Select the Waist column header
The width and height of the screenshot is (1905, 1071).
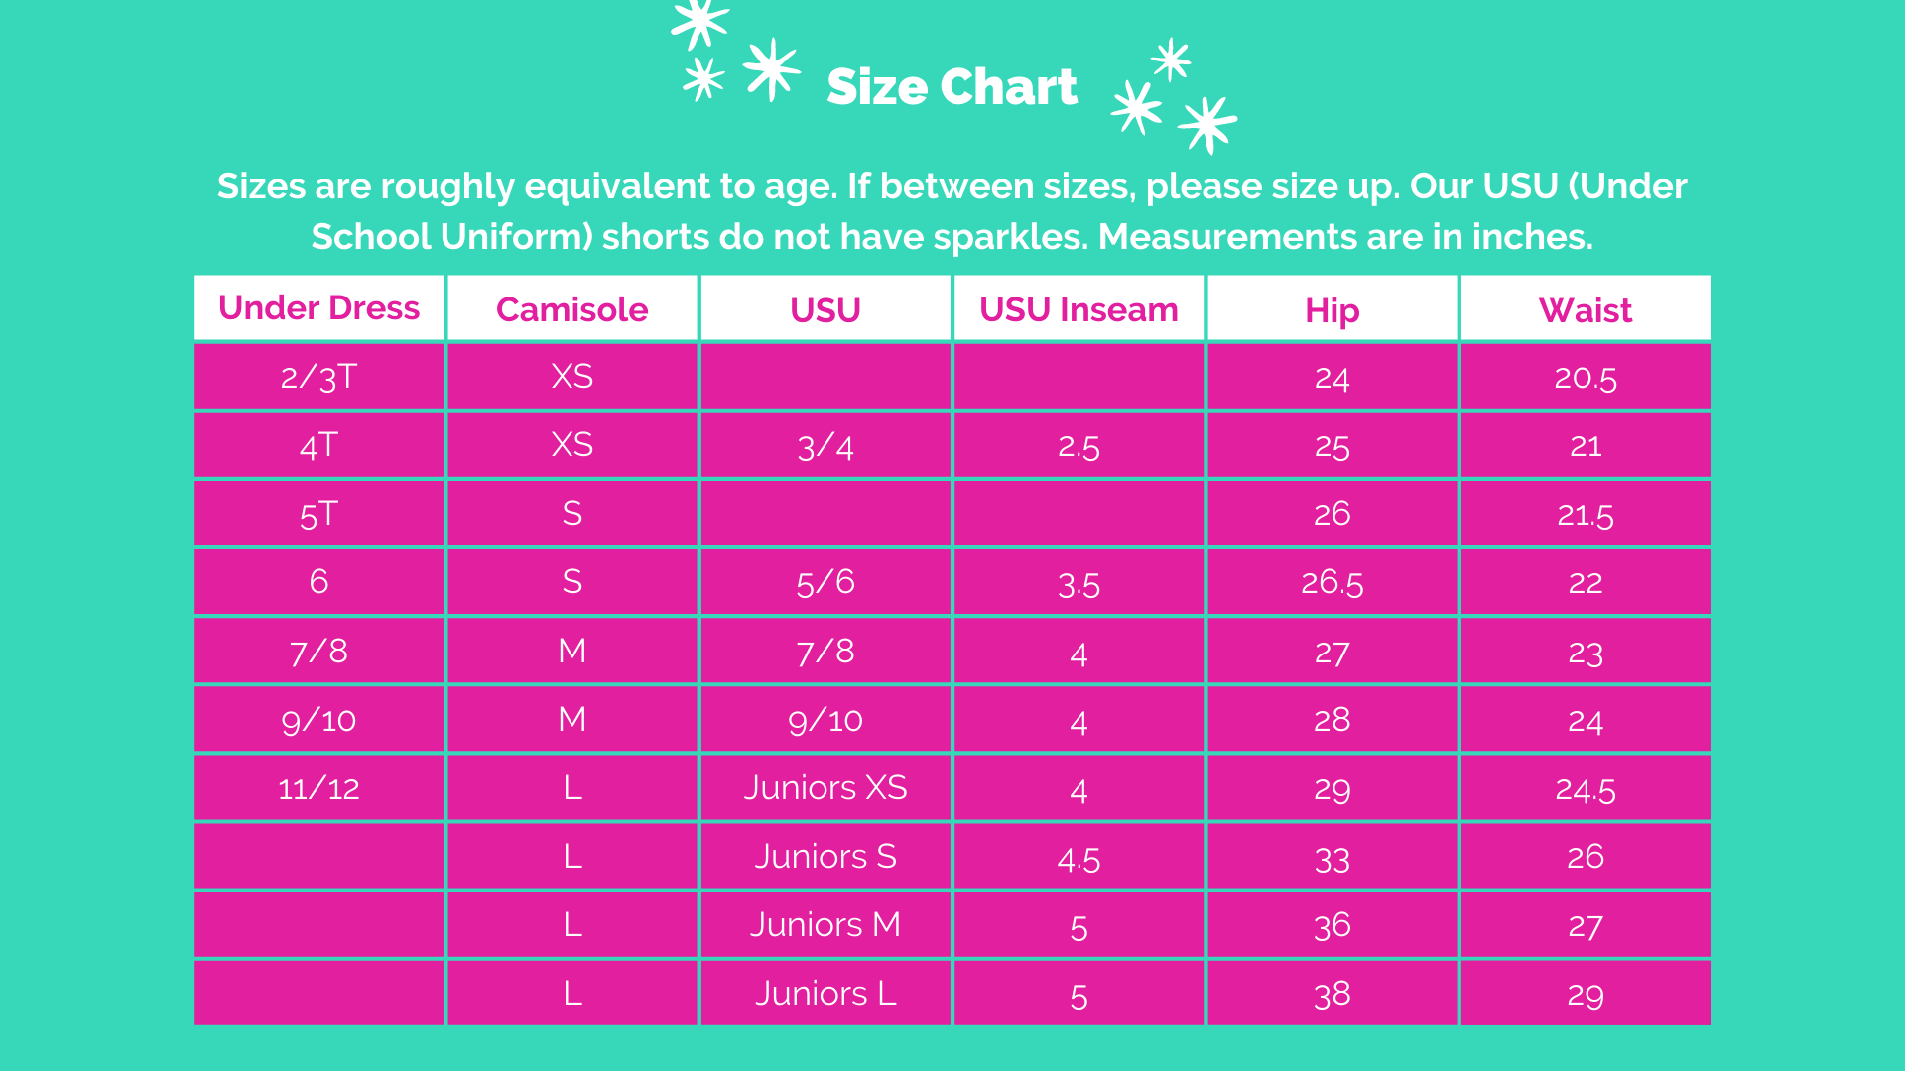pos(1585,310)
